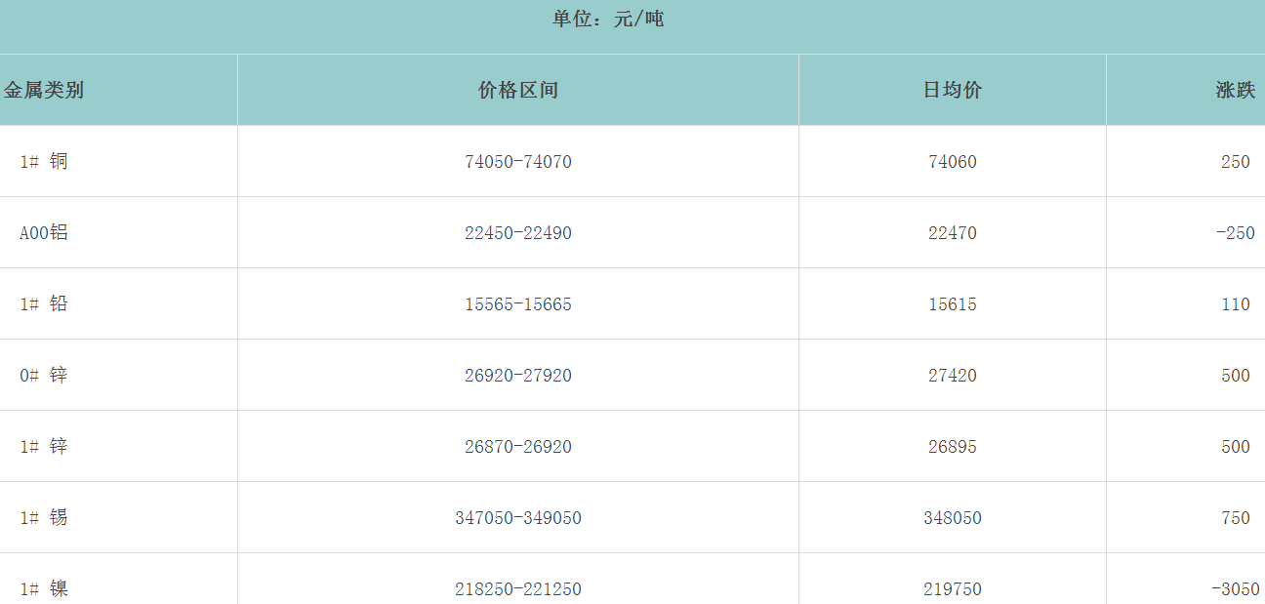1265x604 pixels.
Task: Select the 日均价 column header
Action: pos(952,91)
